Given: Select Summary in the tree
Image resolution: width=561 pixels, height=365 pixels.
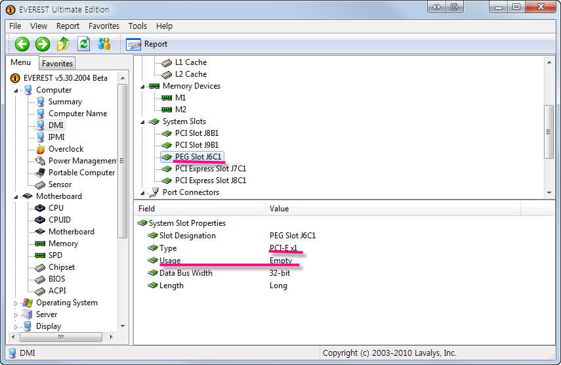Looking at the screenshot, I should (65, 102).
